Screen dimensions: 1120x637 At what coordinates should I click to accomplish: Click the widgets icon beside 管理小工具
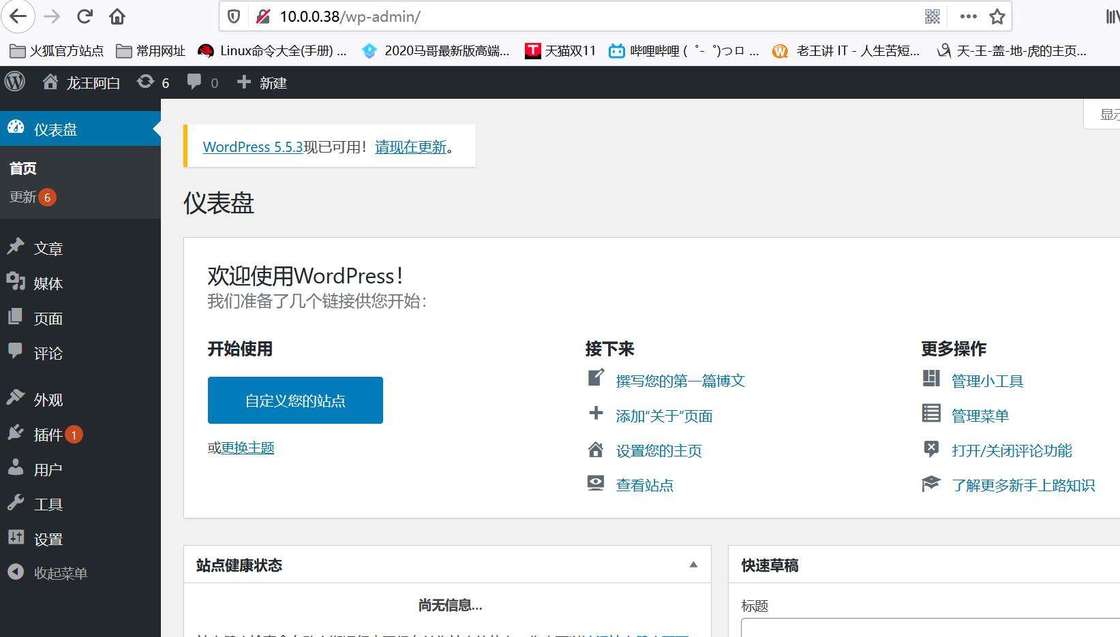pos(931,378)
